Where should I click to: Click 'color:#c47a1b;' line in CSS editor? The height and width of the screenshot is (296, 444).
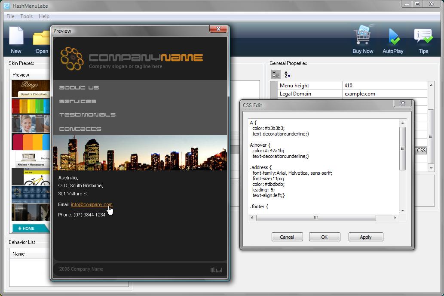(268, 151)
